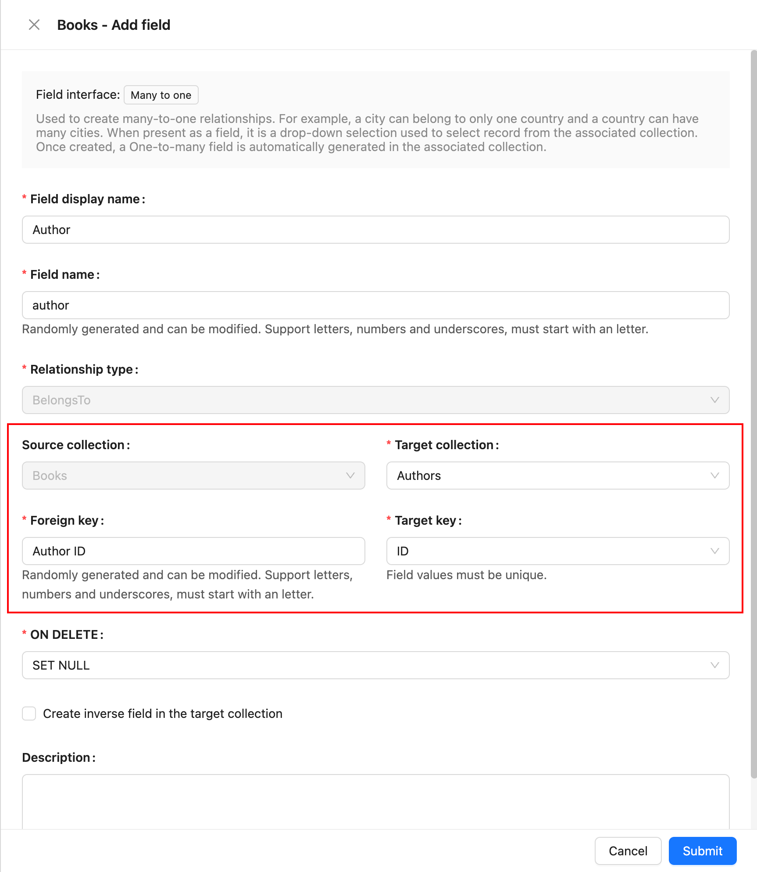Edit the Foreign key Author ID field
This screenshot has width=757, height=872.
pyautogui.click(x=193, y=551)
